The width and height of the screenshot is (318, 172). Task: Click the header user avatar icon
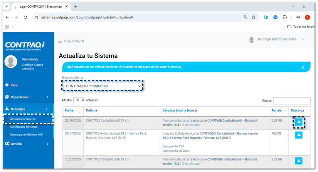pos(251,40)
